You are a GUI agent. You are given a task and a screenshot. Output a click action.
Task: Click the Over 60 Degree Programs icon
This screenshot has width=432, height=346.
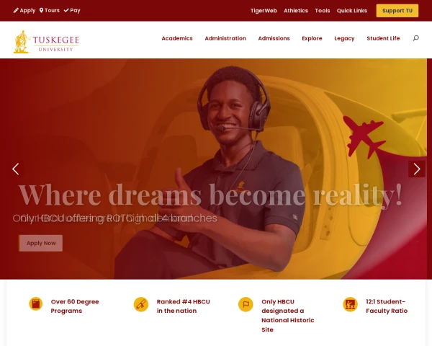point(36,303)
